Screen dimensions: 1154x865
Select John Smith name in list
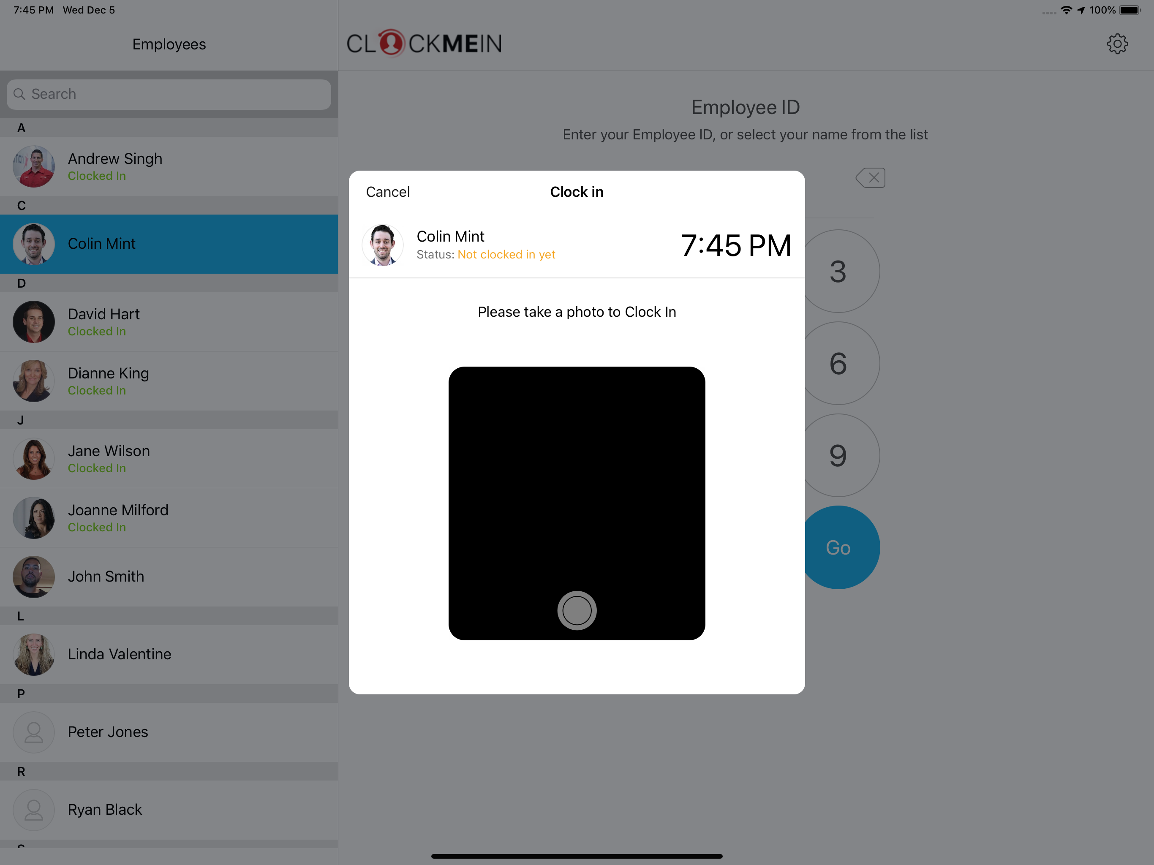106,576
